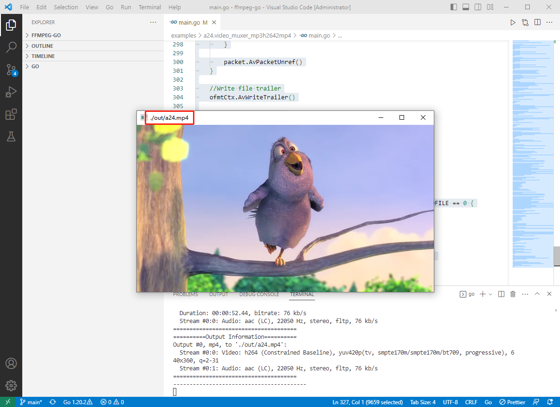Switch to the main.go editor tab
The width and height of the screenshot is (560, 407).
(192, 22)
